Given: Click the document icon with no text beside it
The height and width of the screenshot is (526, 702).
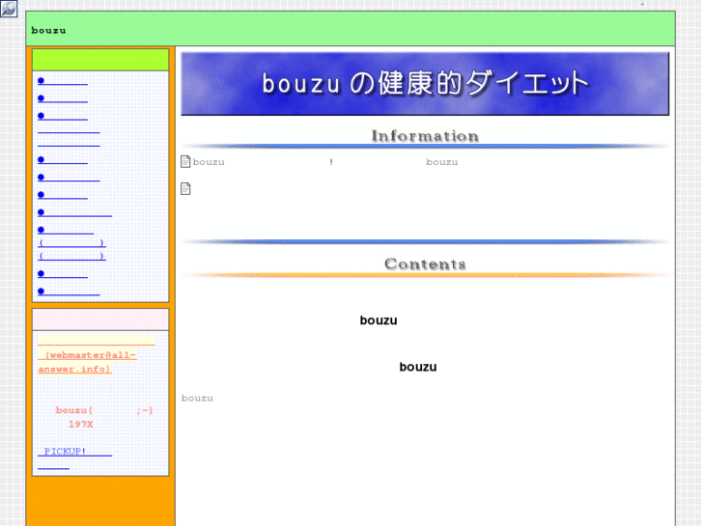Looking at the screenshot, I should pyautogui.click(x=185, y=188).
